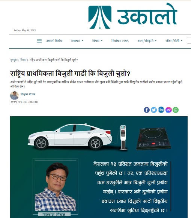Click the author's round avatar photo

[14, 95]
